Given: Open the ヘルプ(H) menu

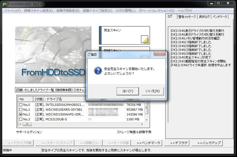Looking at the screenshot, I should (x=185, y=11).
